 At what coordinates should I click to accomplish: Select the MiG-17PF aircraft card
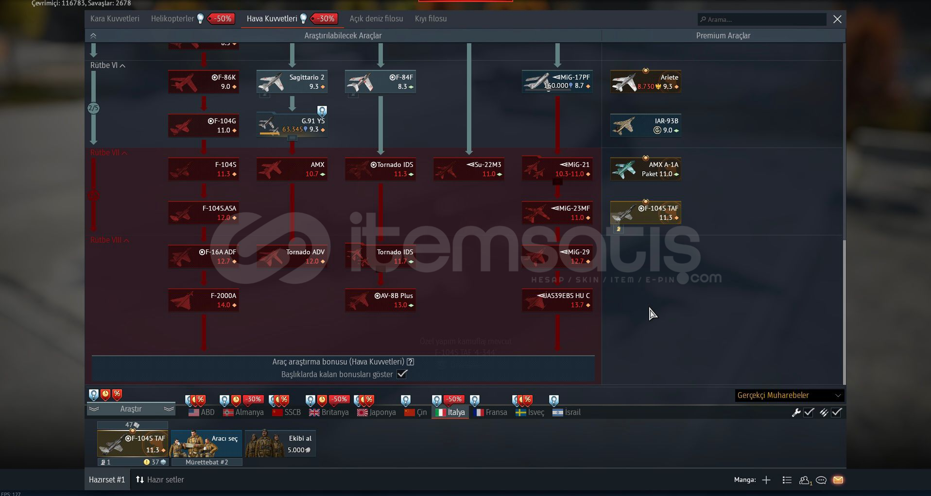pyautogui.click(x=557, y=82)
